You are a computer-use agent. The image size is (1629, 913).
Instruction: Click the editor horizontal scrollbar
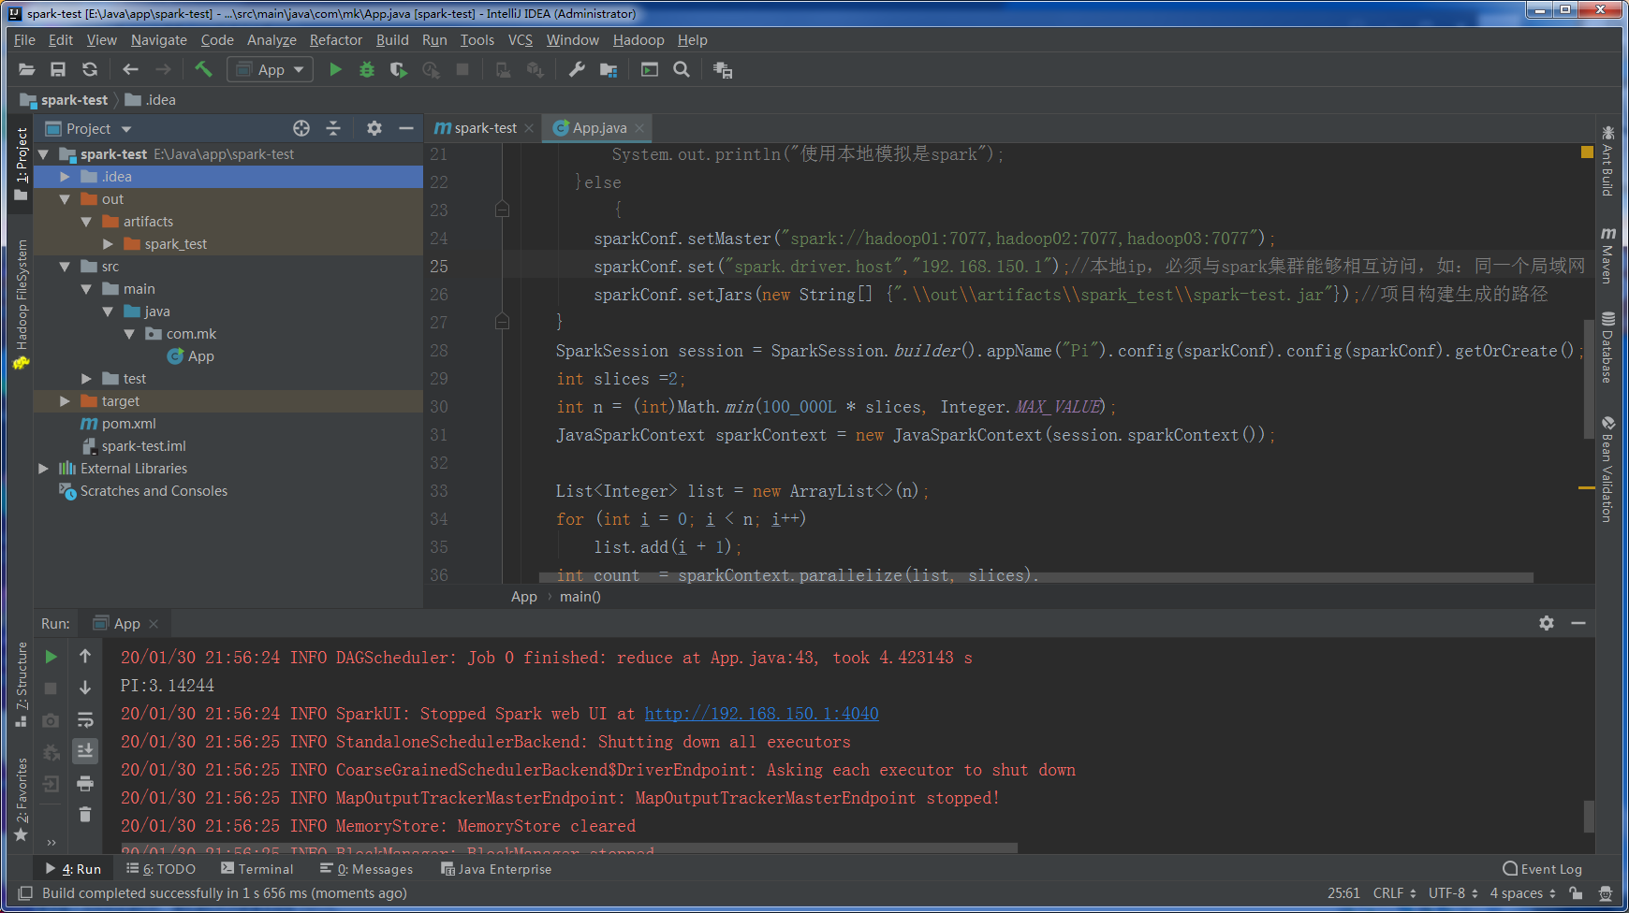tap(1036, 578)
